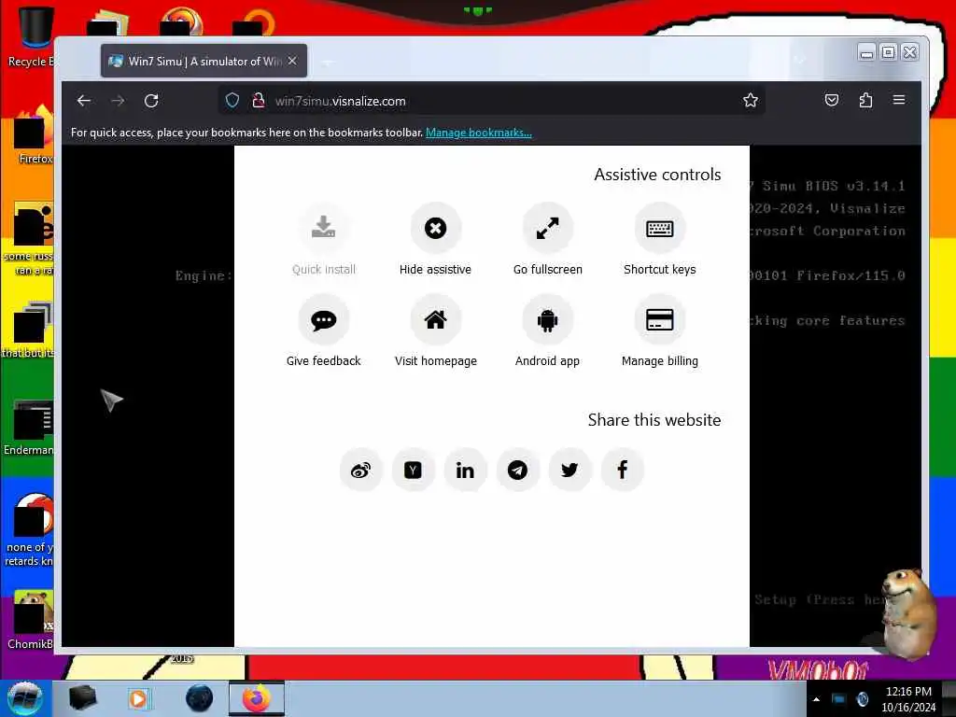
Task: View site security padlock information
Action: (259, 101)
